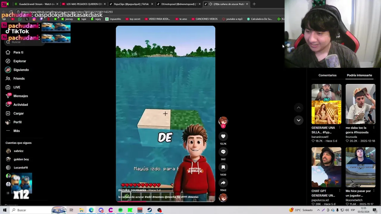Visit the frozouda creator link

pyautogui.click(x=351, y=137)
